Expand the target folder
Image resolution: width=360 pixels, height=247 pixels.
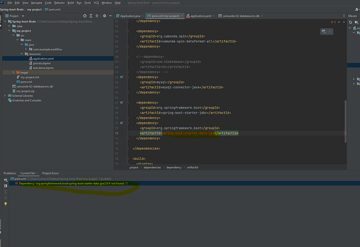(x=14, y=72)
